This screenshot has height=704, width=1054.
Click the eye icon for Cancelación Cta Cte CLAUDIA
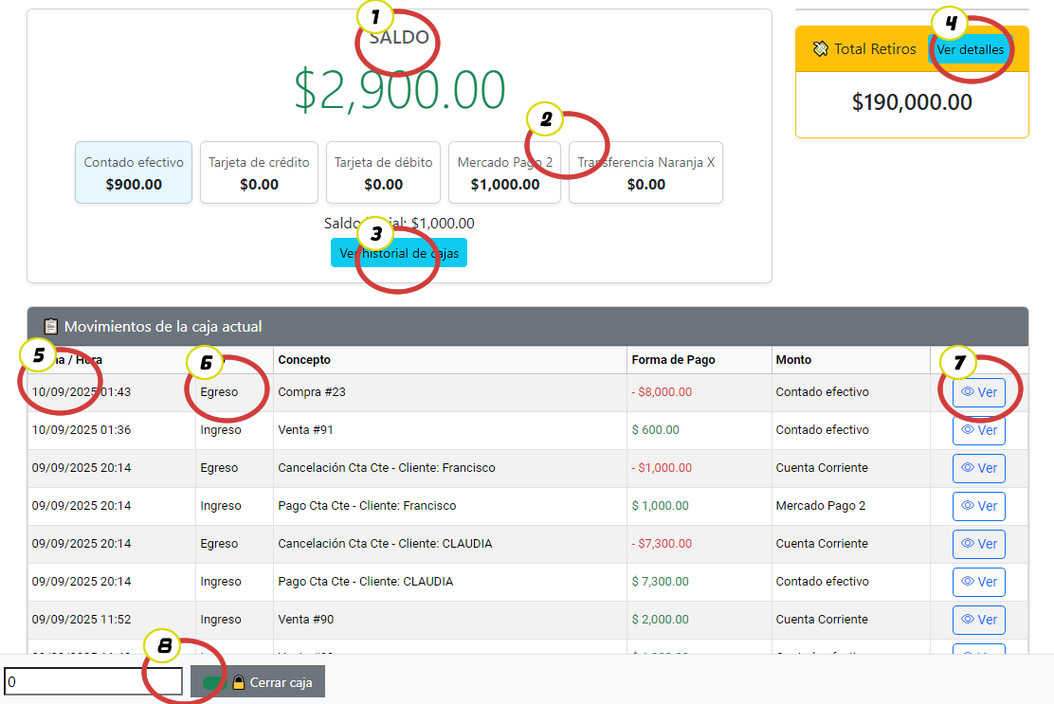point(968,544)
